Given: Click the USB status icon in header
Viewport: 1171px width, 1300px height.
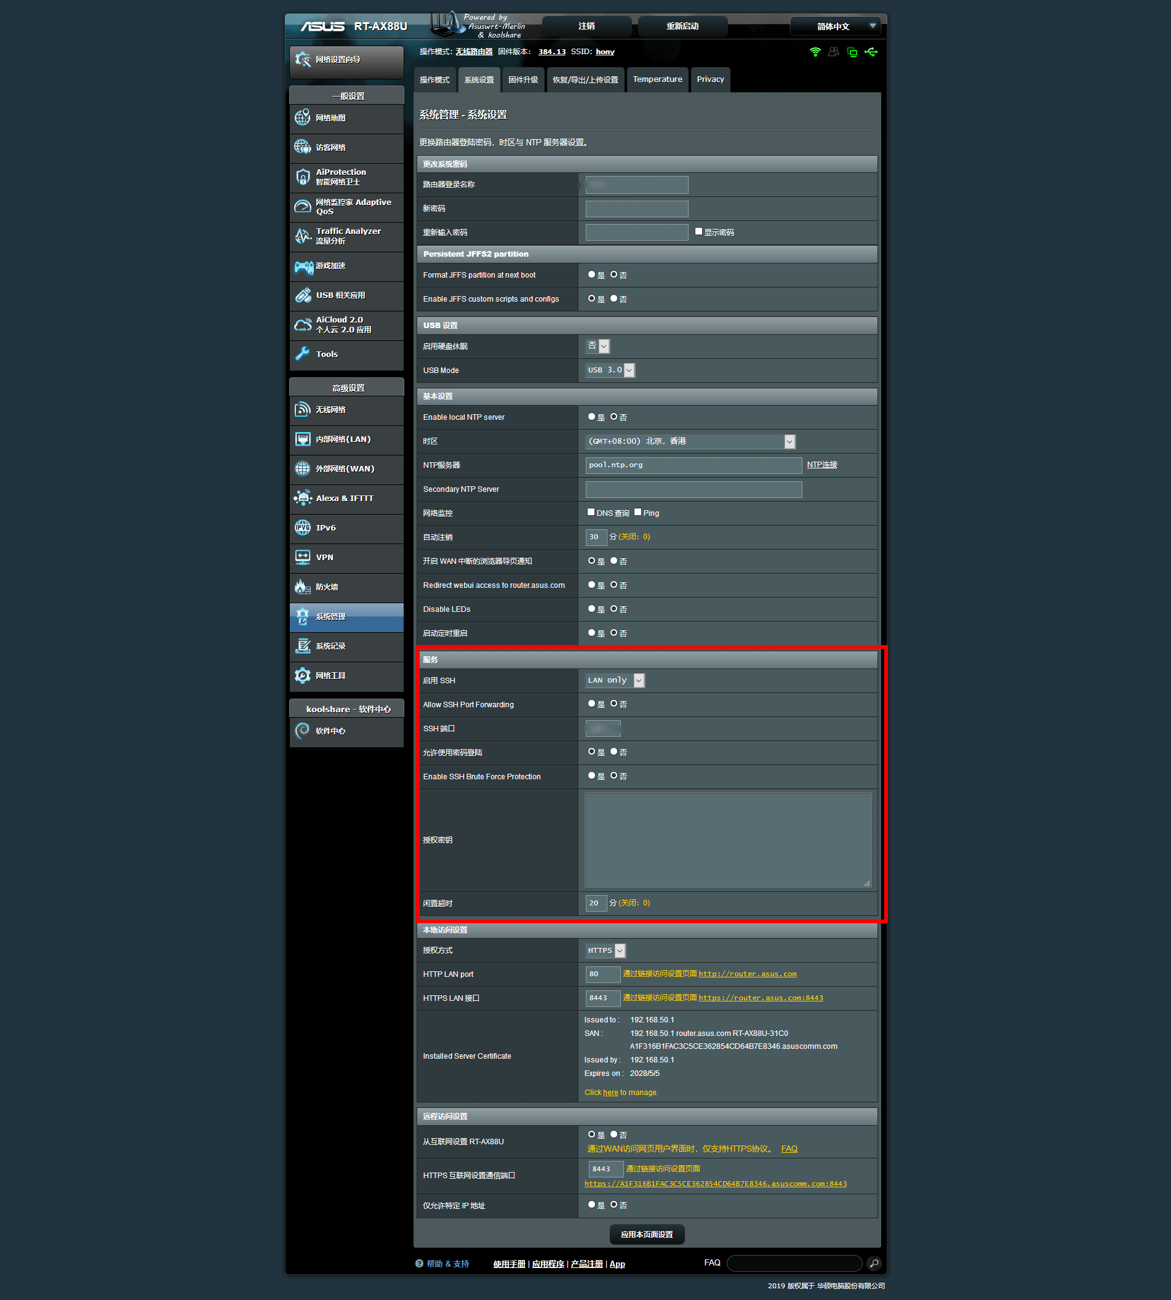Looking at the screenshot, I should click(871, 52).
